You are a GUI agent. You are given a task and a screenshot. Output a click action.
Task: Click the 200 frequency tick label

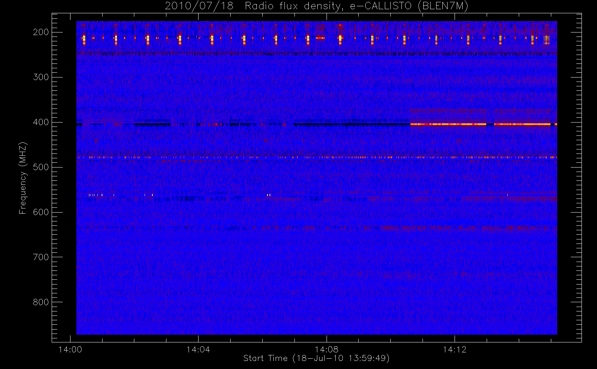41,32
